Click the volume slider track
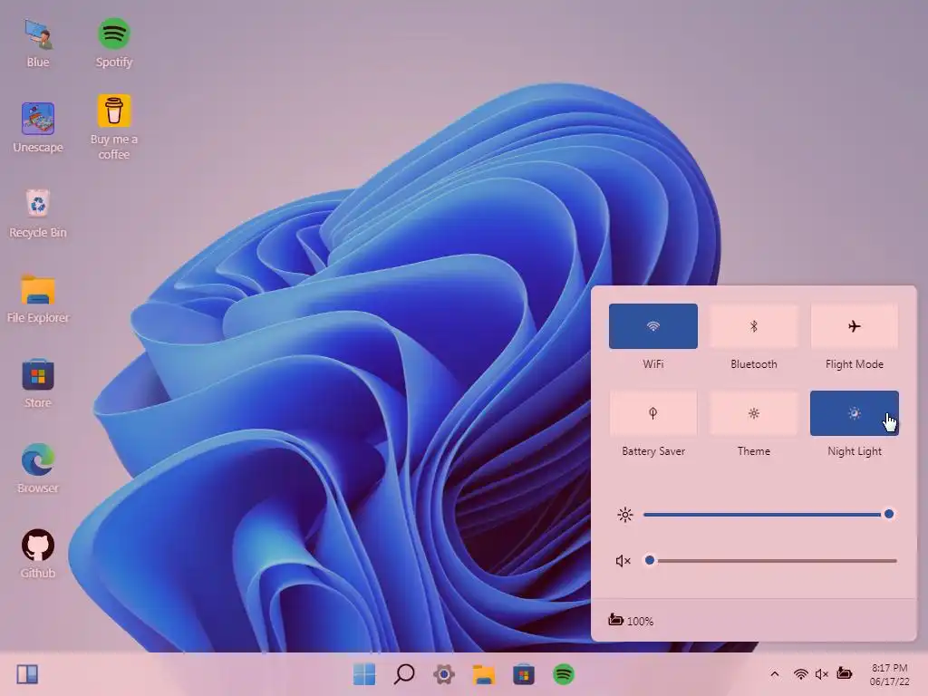Image resolution: width=928 pixels, height=696 pixels. [770, 560]
